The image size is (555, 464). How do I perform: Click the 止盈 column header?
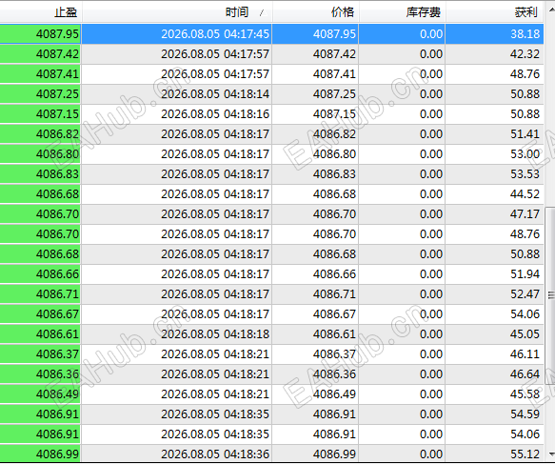click(x=41, y=12)
